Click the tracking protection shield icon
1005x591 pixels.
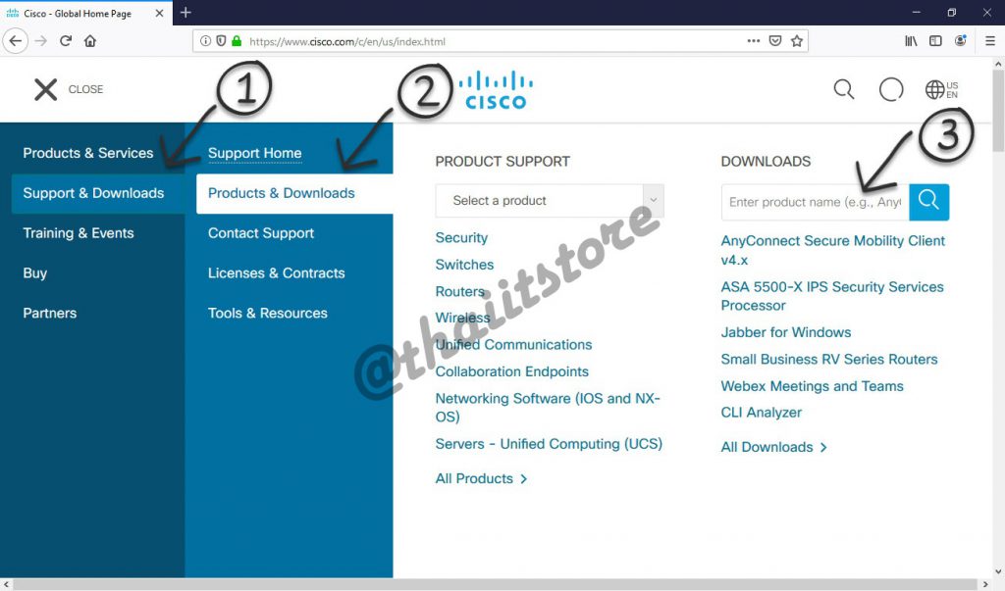point(221,41)
